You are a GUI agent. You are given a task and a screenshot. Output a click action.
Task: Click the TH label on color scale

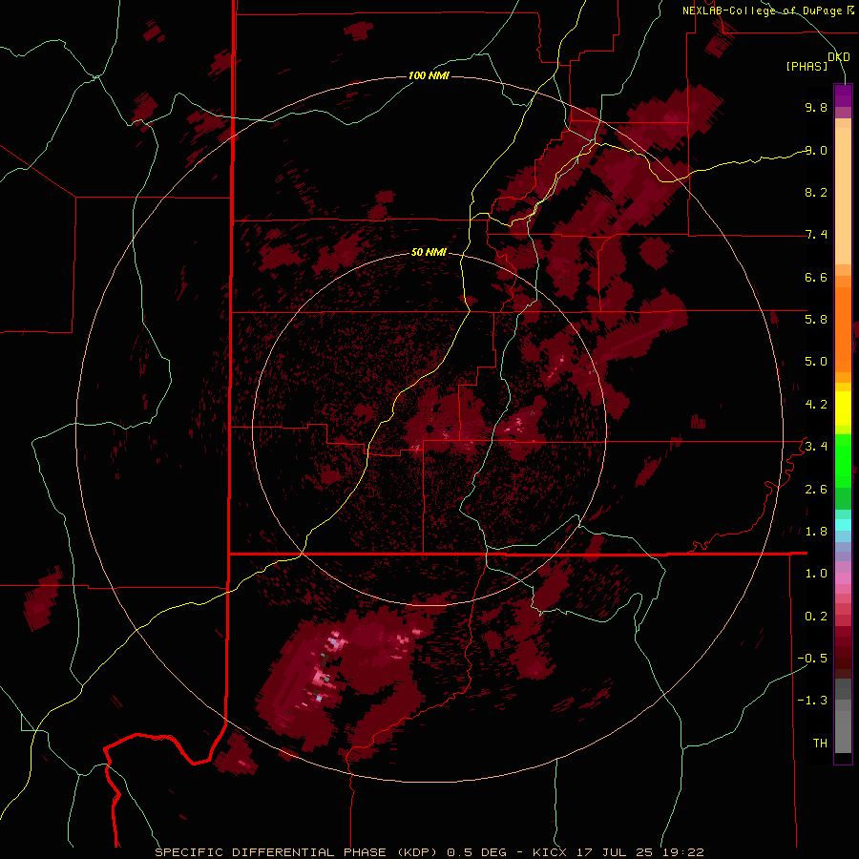(x=820, y=743)
